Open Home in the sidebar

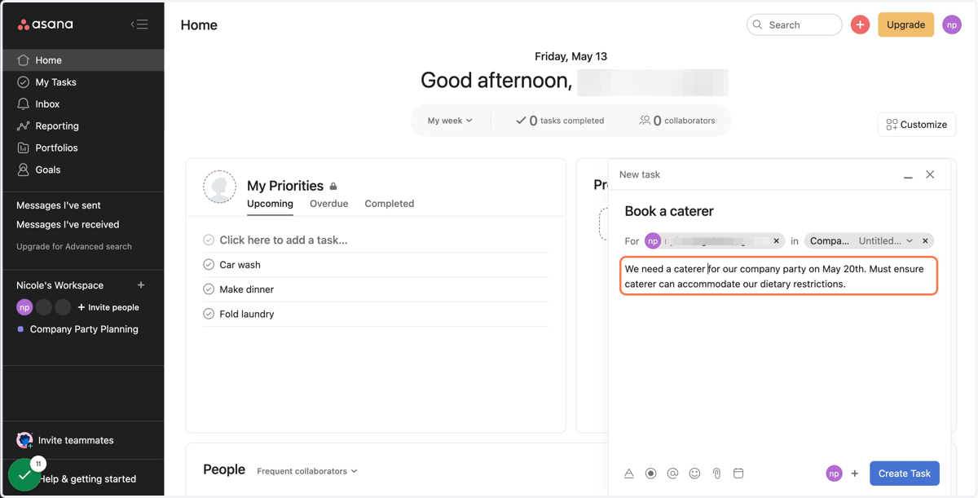[83, 59]
